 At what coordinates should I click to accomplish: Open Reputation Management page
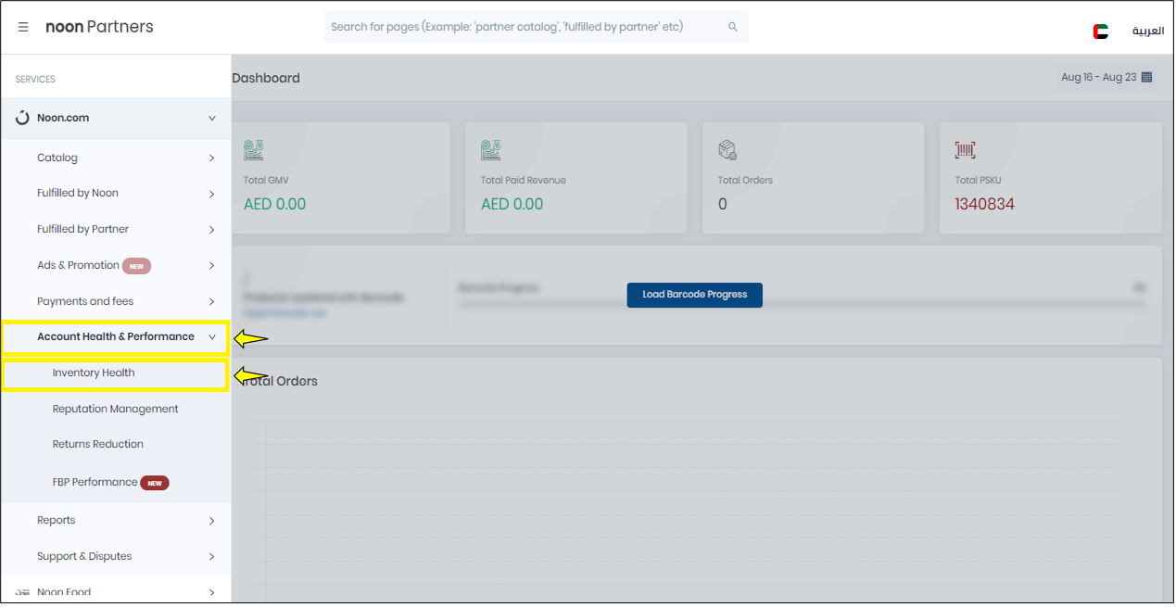[x=115, y=410]
